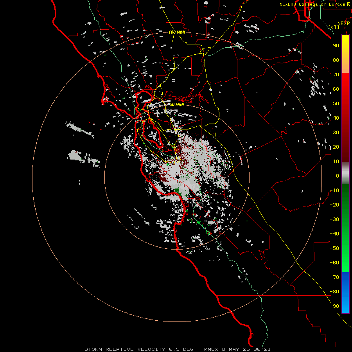
Task: Click the -70 value on the velocity scale
Action: pos(334,277)
